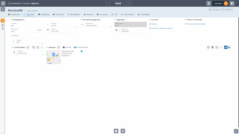The width and height of the screenshot is (239, 134).
Task: Click the Verwijderen button
Action: [227, 9]
